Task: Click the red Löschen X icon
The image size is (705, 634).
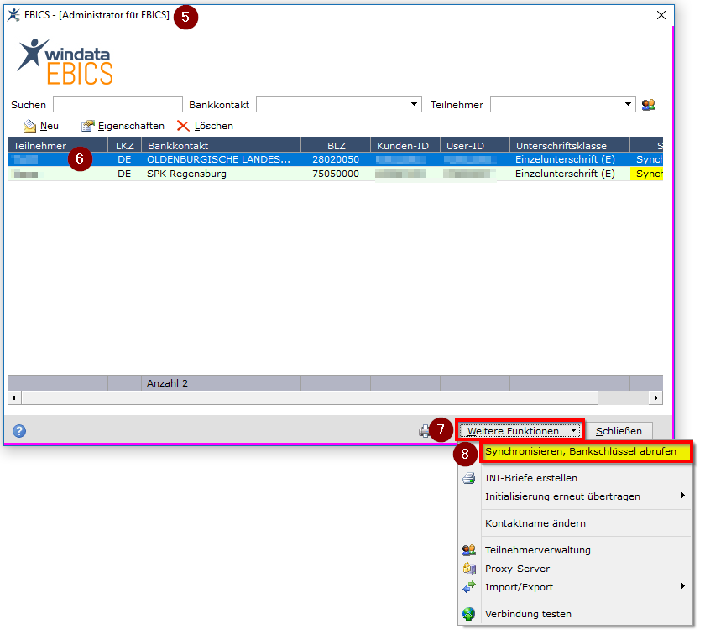Action: pos(183,126)
